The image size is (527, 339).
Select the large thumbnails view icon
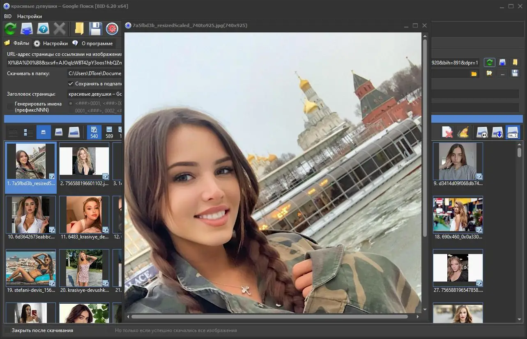coord(74,132)
